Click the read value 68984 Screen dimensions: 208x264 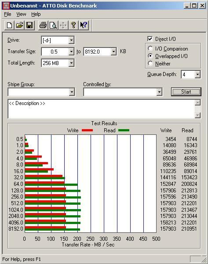click(190, 164)
